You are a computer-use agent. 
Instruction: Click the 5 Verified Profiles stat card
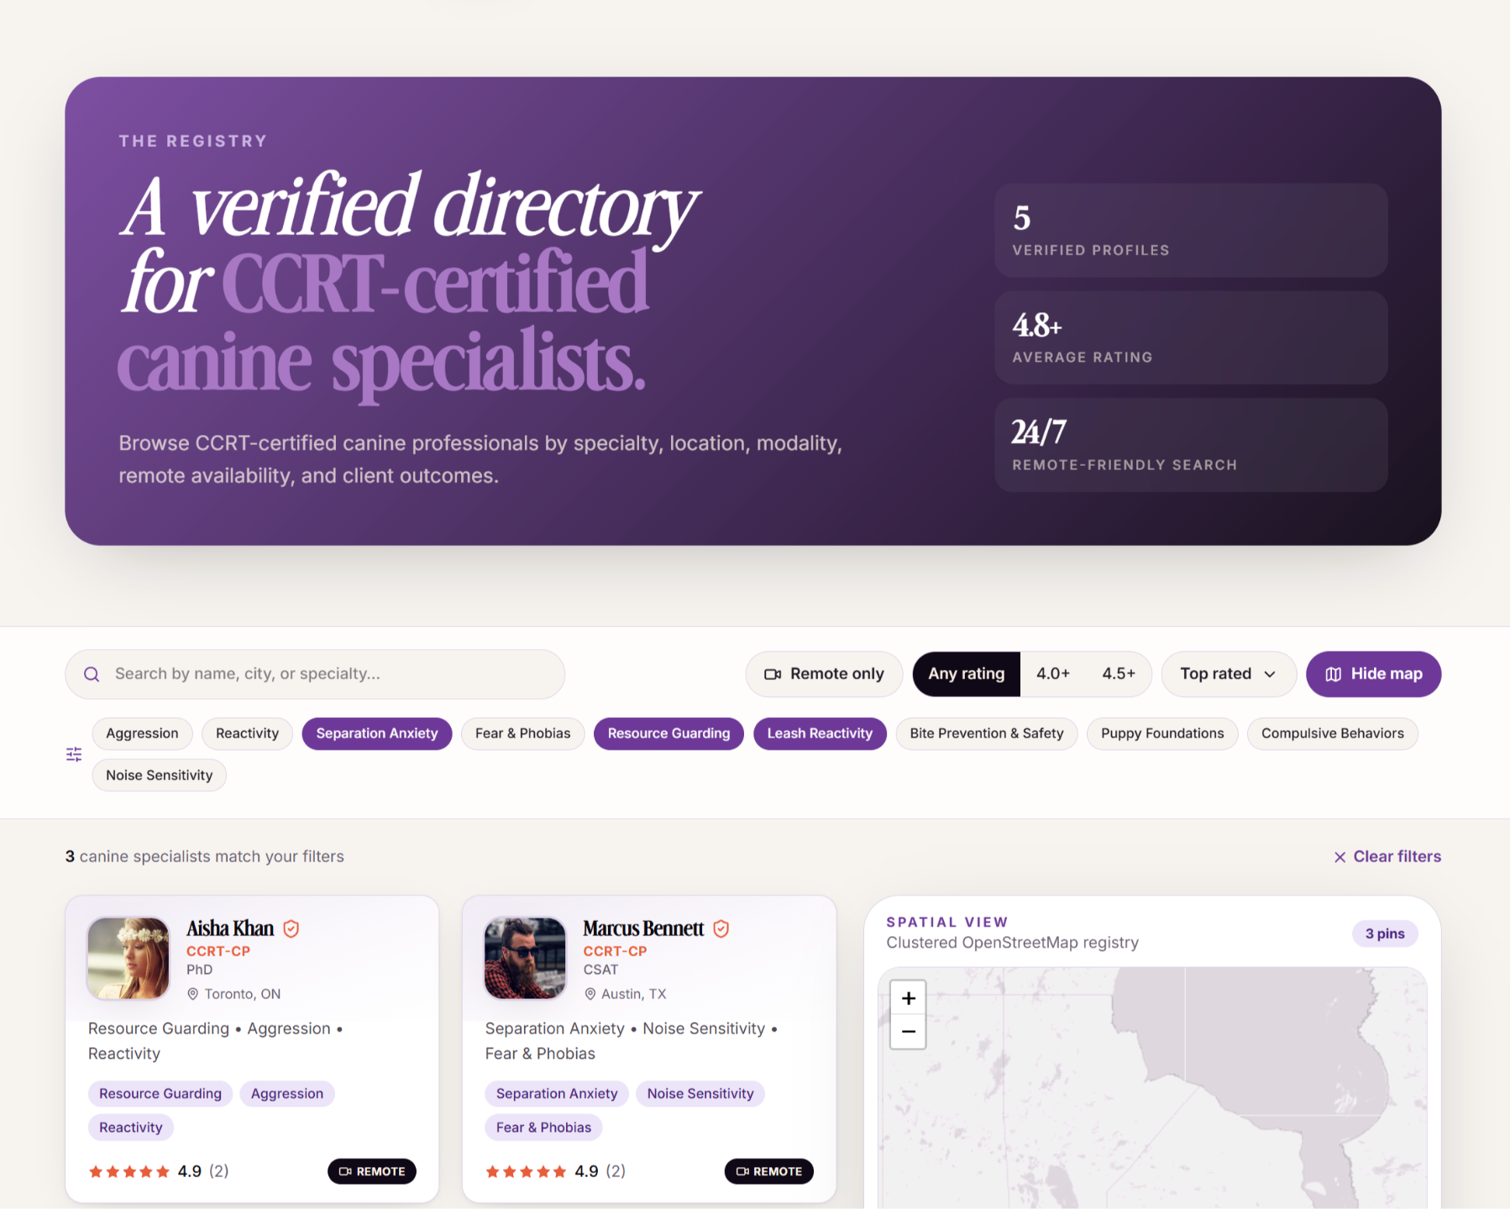[x=1191, y=231]
